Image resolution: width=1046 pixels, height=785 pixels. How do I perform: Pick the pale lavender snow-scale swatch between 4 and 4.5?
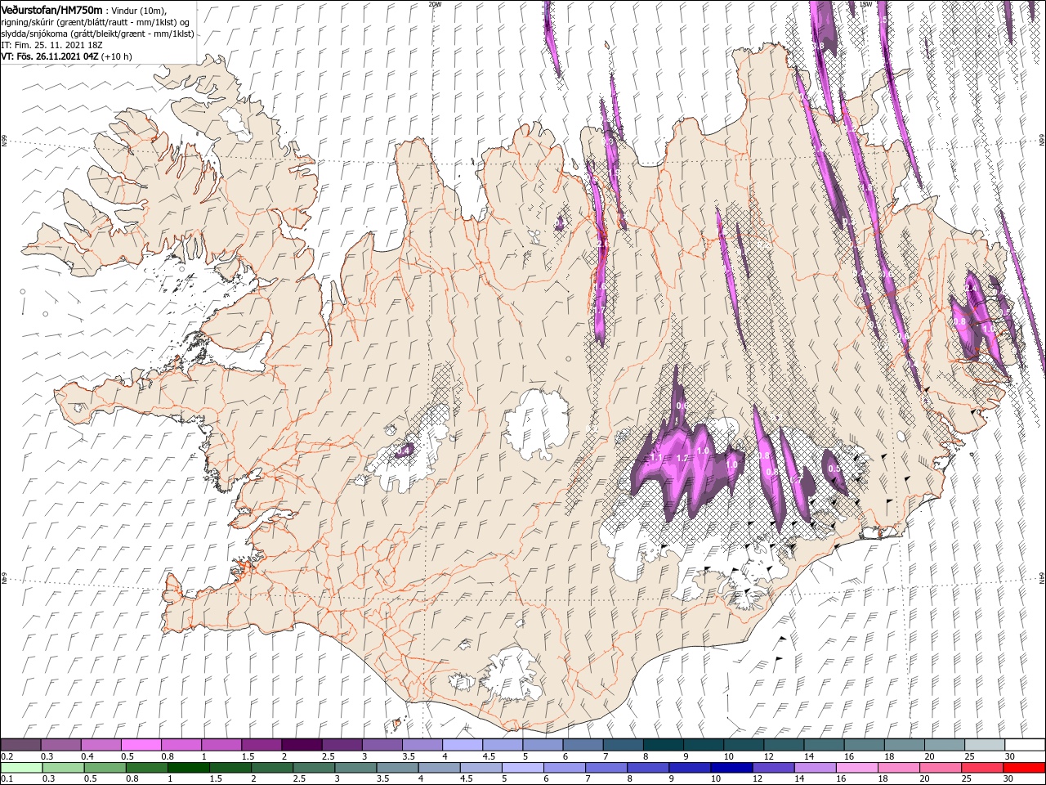462,745
